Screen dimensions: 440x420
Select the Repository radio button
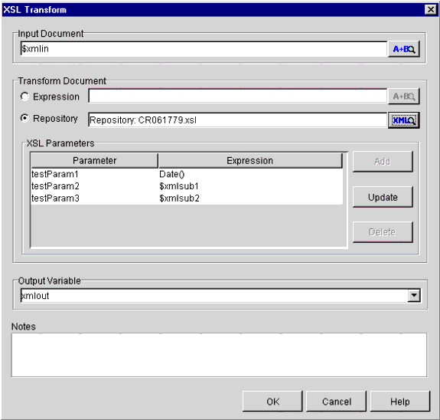pyautogui.click(x=24, y=118)
